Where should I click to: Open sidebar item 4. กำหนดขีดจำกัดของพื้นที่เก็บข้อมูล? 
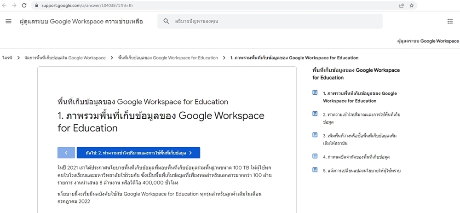coord(356,157)
